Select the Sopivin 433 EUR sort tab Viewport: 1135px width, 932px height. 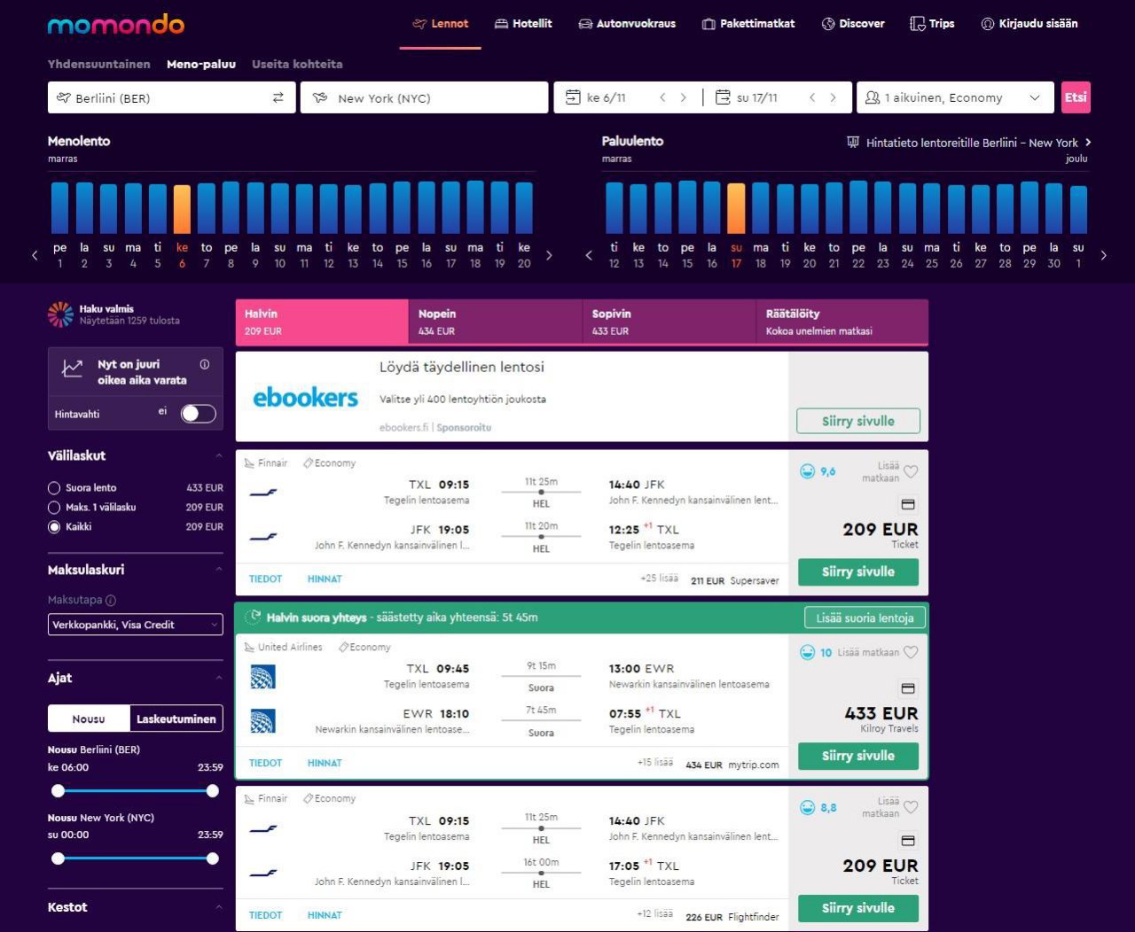click(x=669, y=322)
